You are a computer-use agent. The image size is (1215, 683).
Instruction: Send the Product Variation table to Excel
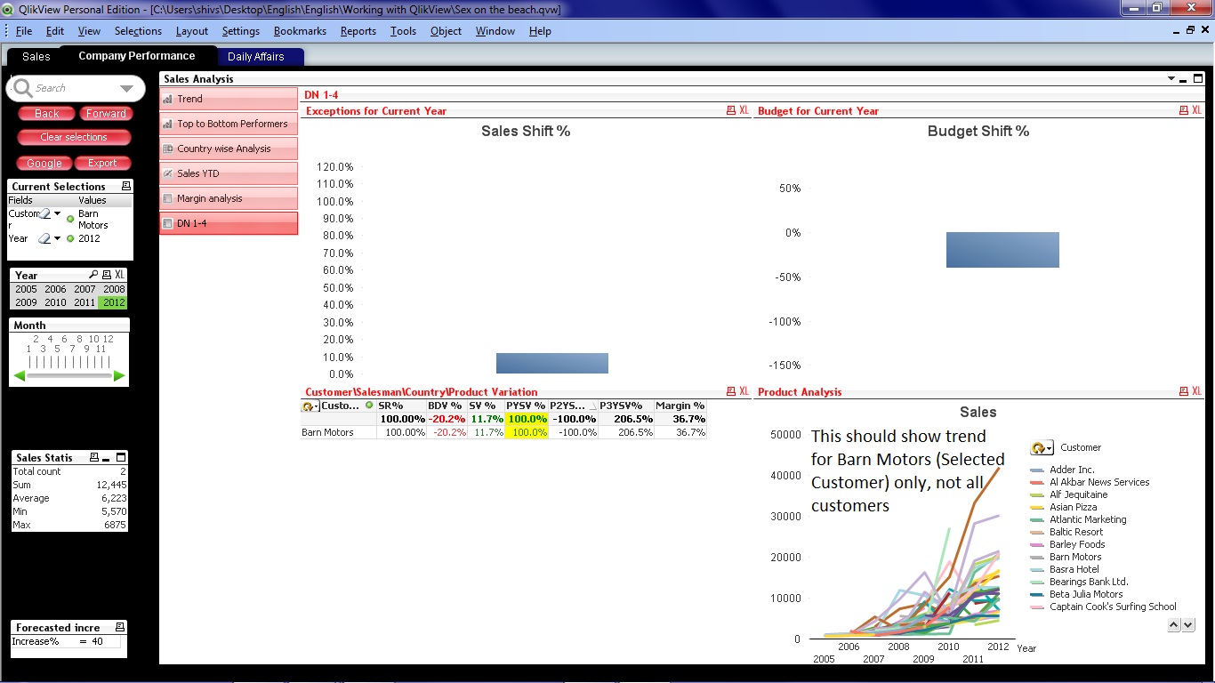744,391
